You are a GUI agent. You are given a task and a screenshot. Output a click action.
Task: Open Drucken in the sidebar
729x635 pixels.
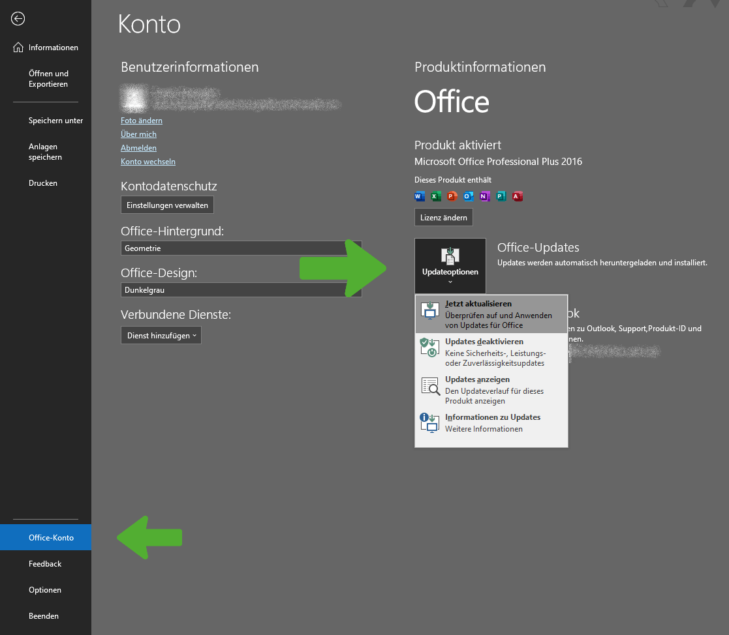tap(46, 183)
